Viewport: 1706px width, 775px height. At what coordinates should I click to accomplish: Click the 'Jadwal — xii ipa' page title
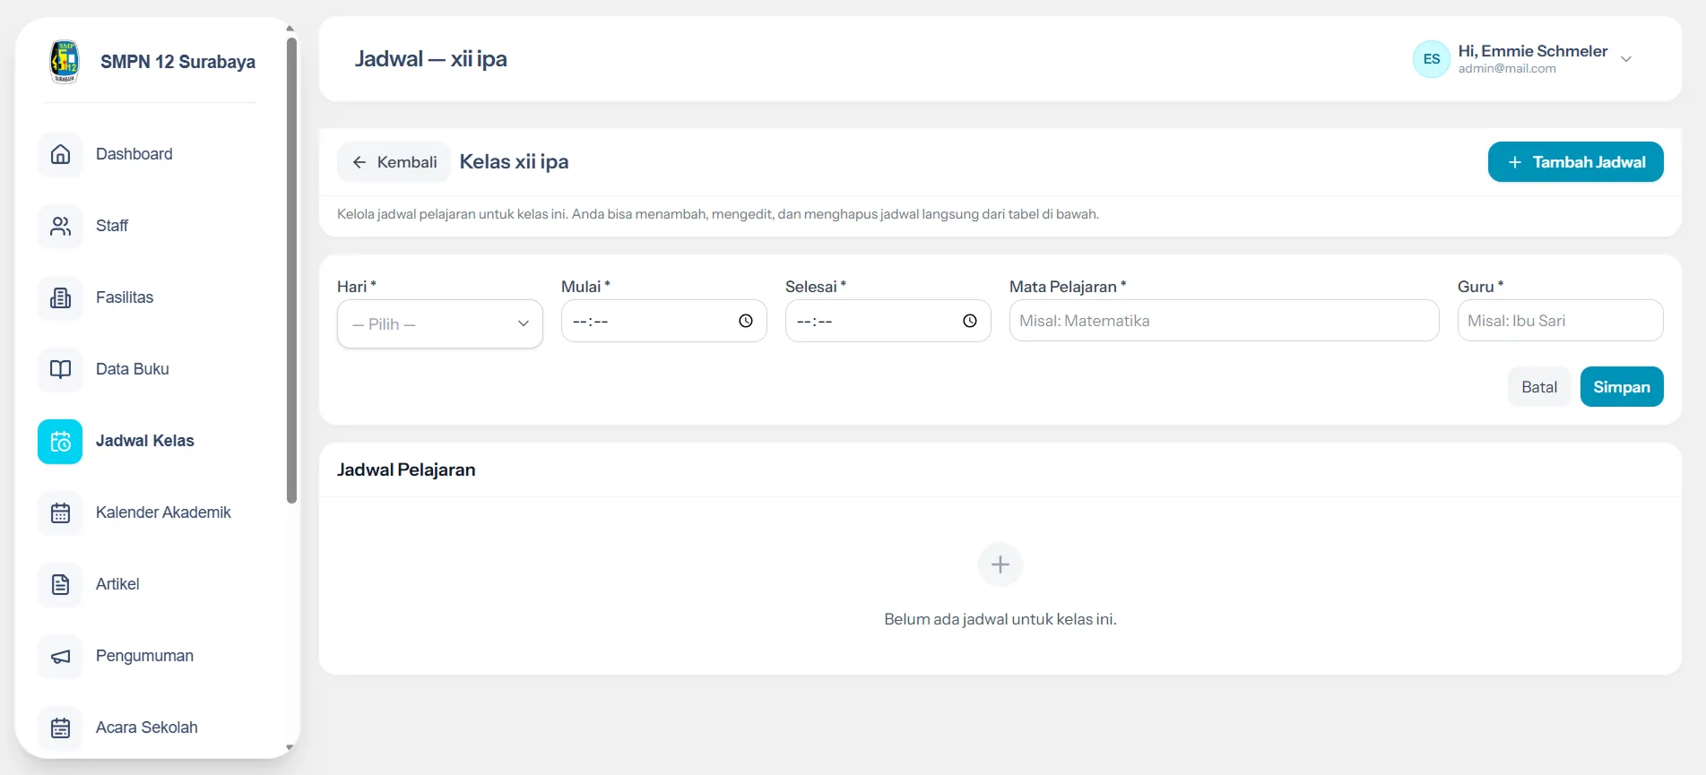tap(431, 59)
